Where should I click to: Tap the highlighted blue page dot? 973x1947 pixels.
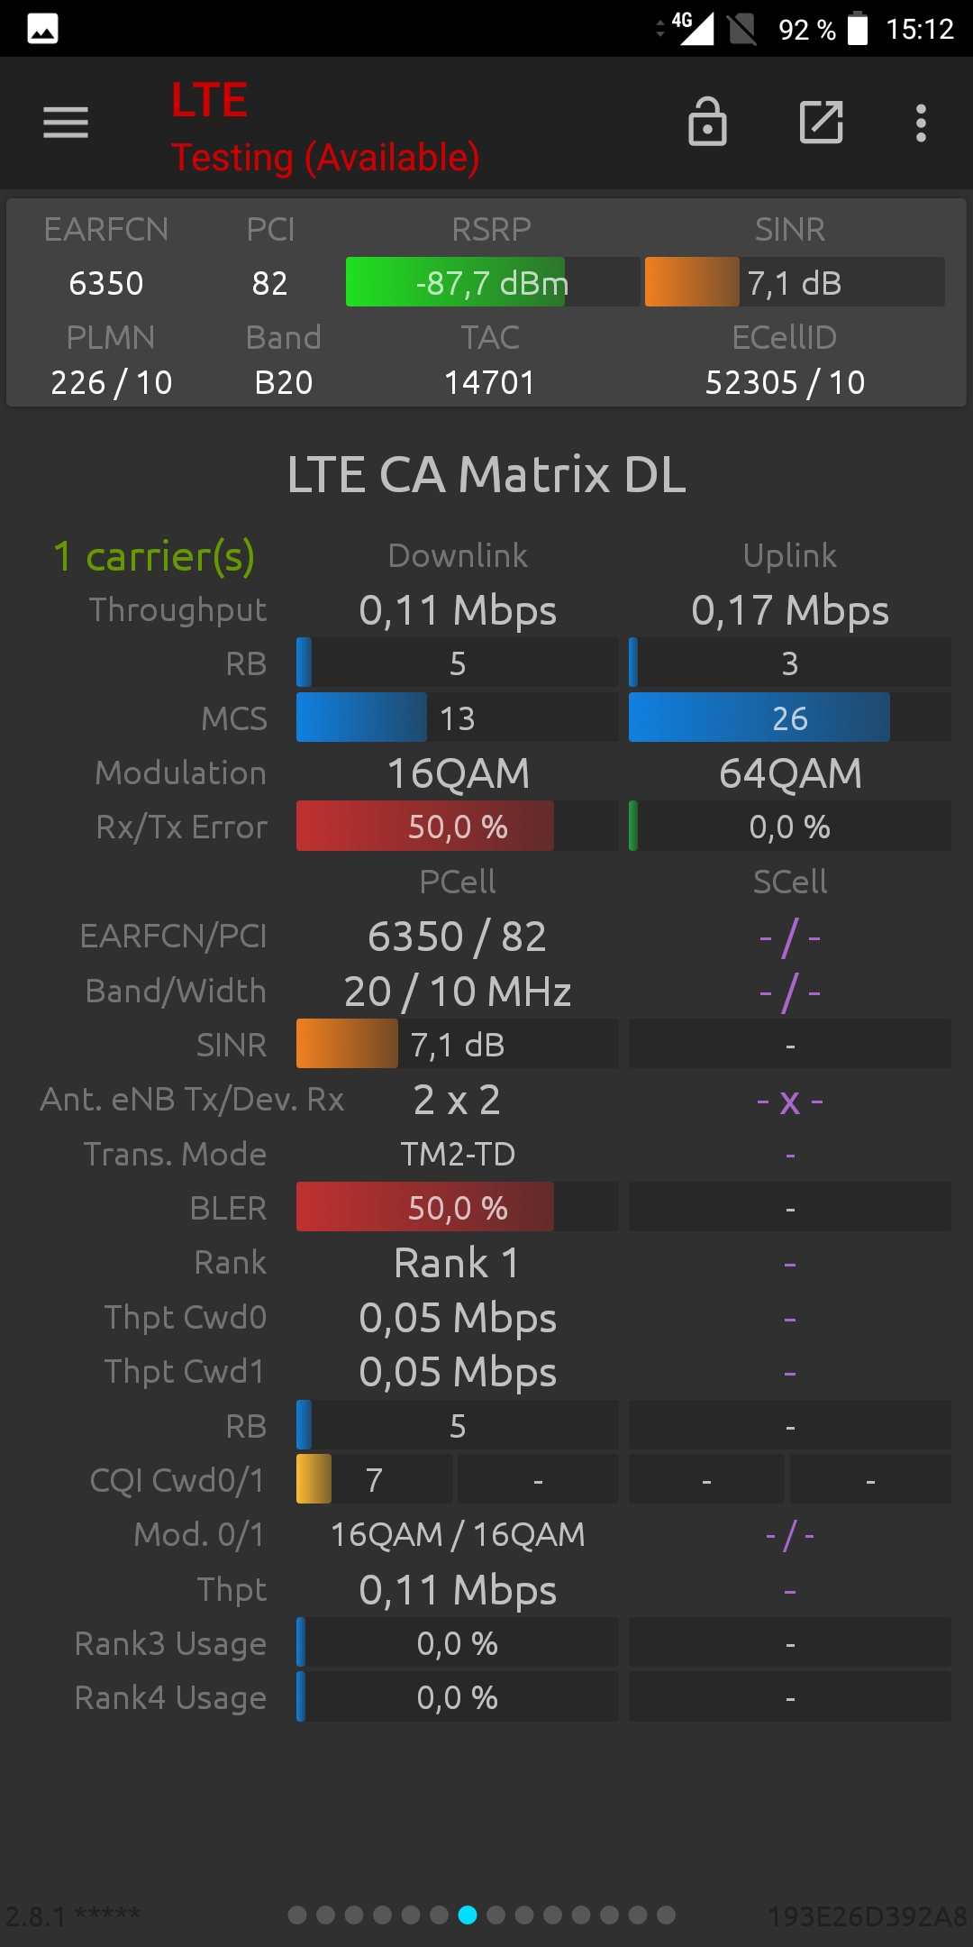468,1915
